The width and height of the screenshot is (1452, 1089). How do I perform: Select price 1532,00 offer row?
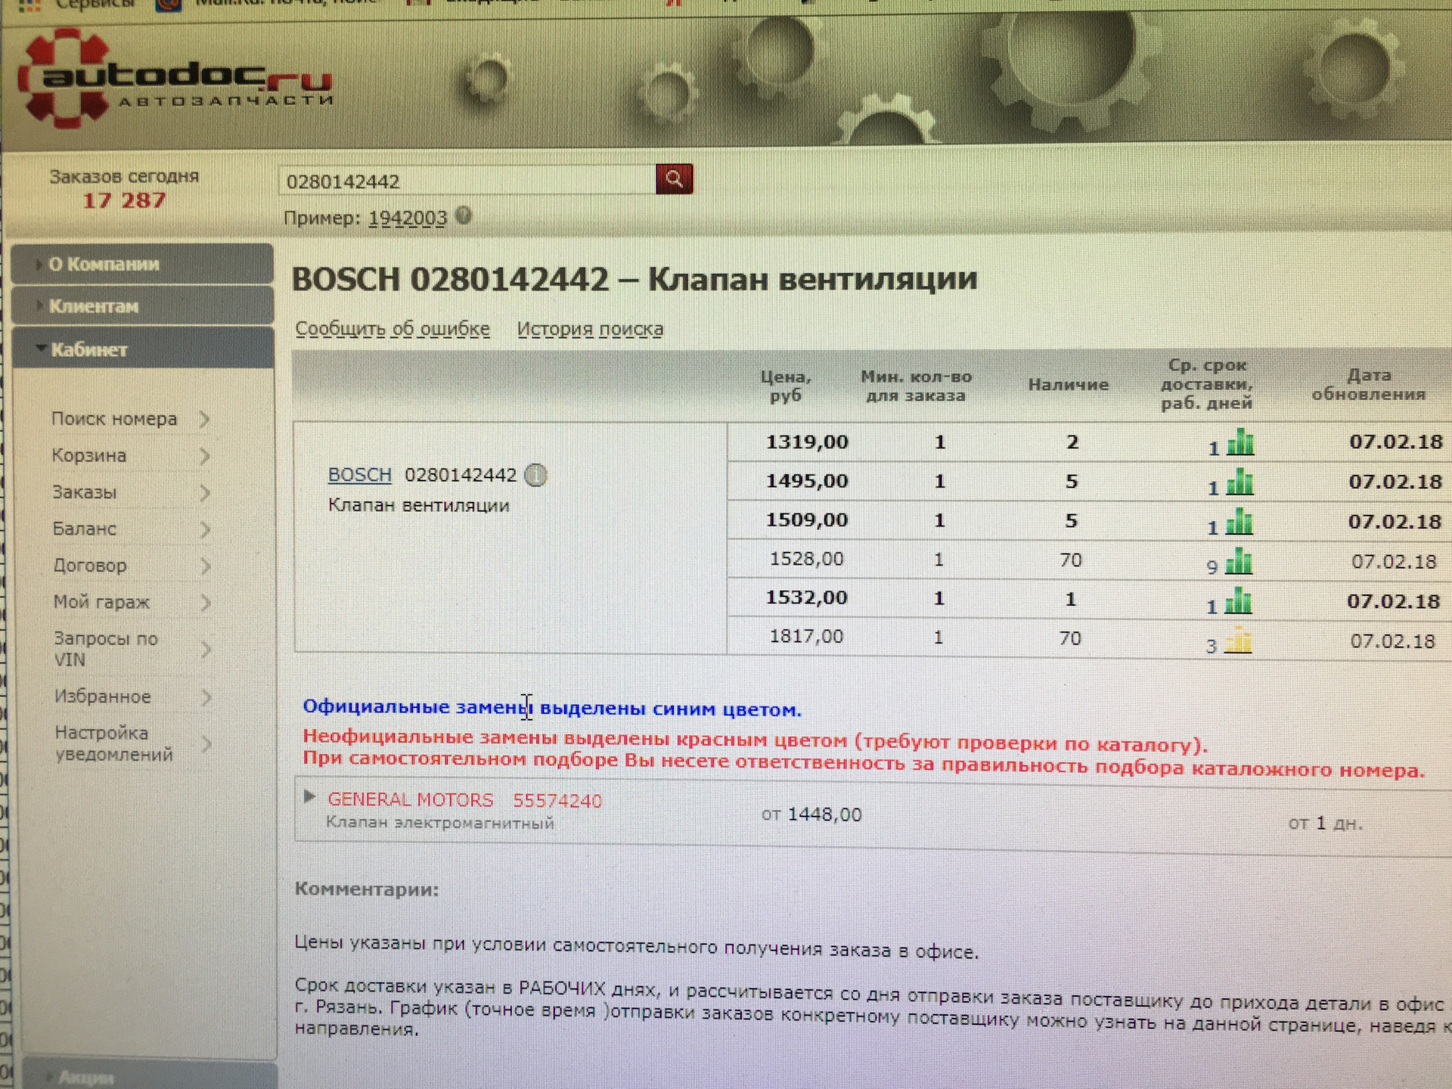point(1089,600)
